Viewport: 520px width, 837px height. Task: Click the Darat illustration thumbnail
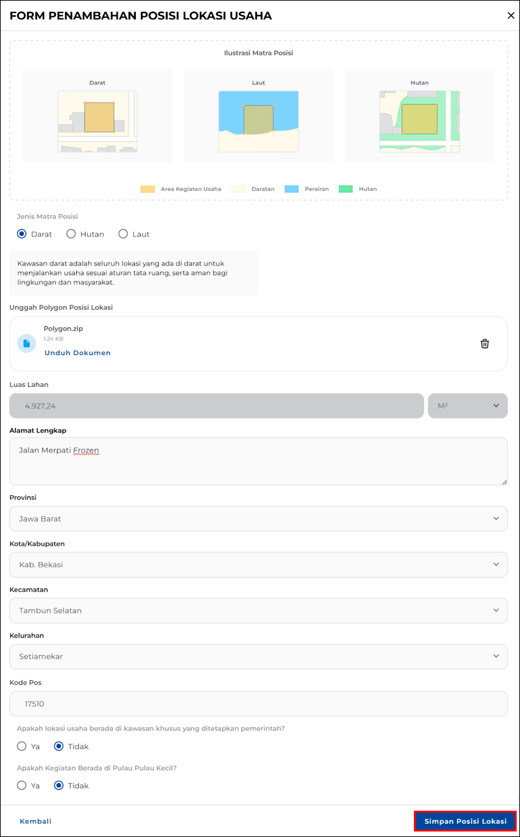[98, 121]
